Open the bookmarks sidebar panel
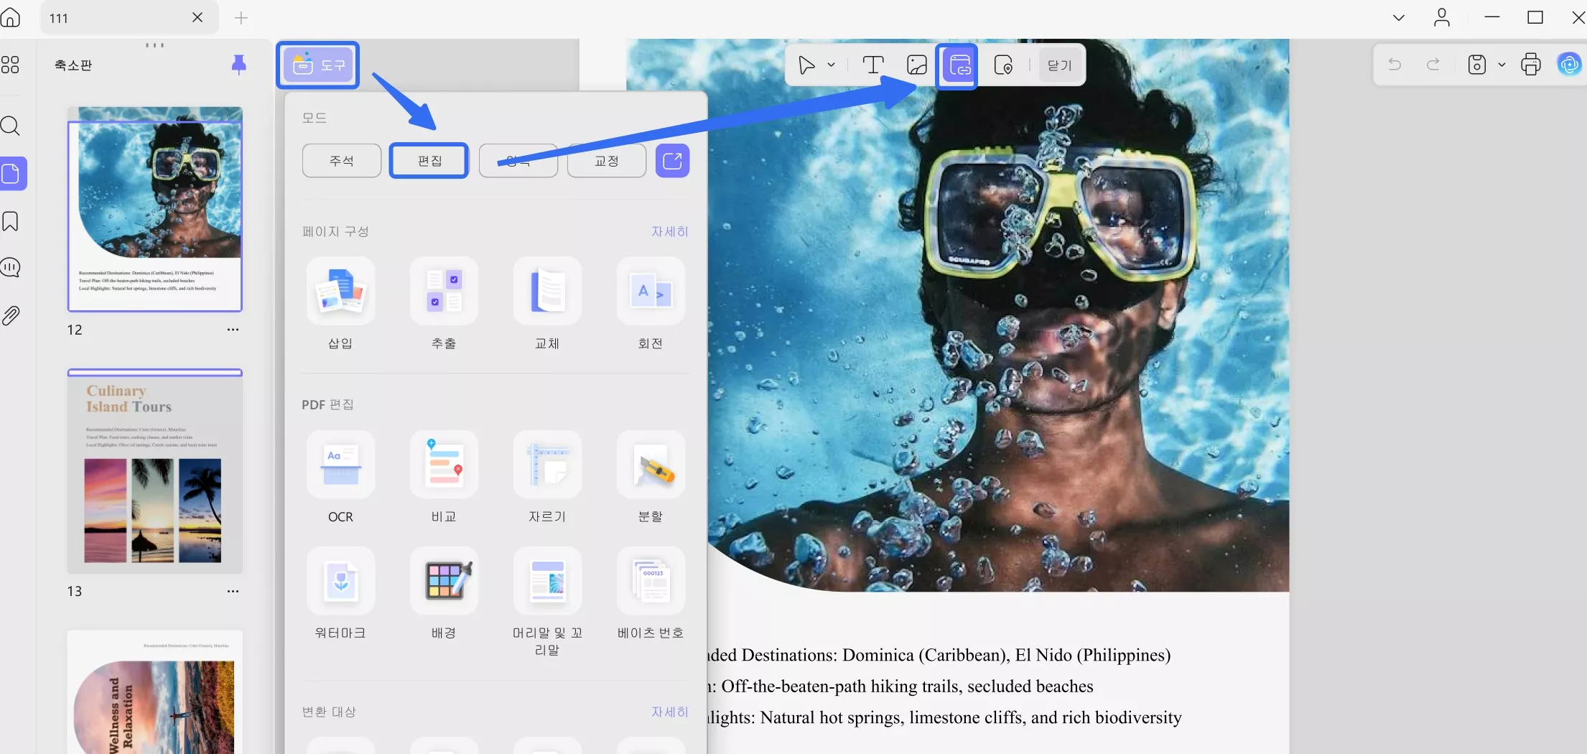This screenshot has width=1587, height=754. tap(10, 221)
